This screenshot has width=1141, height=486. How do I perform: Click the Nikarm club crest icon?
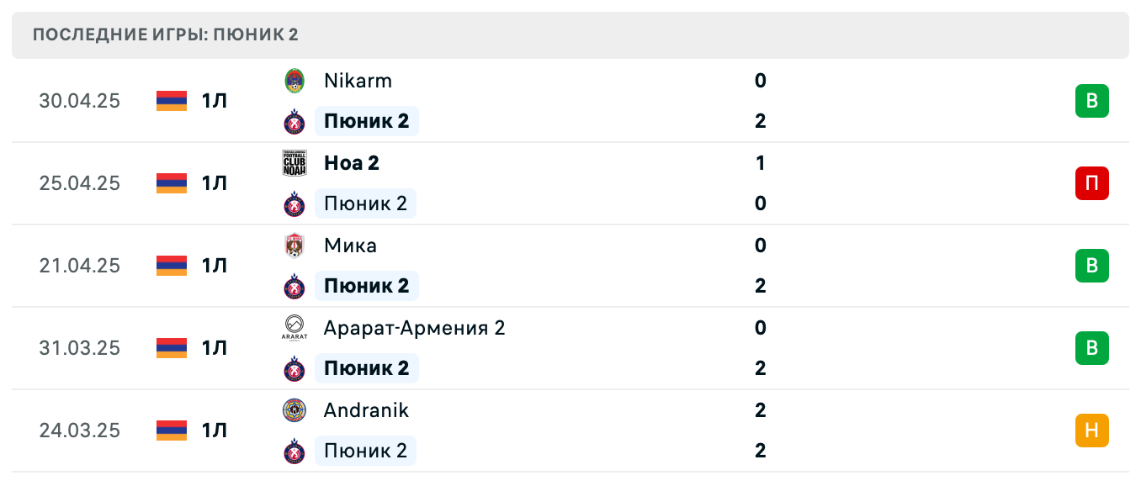(295, 81)
